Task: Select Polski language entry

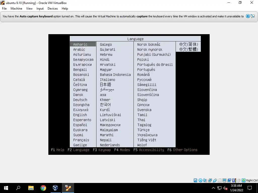Action: click(x=143, y=60)
